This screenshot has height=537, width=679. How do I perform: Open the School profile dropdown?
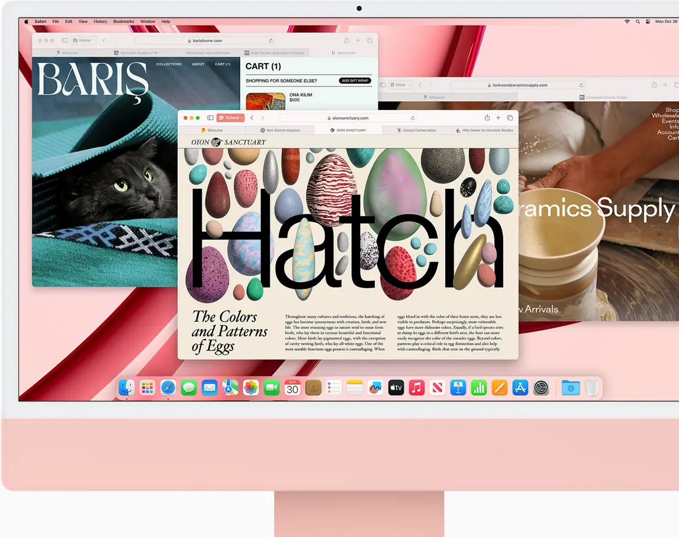point(231,118)
